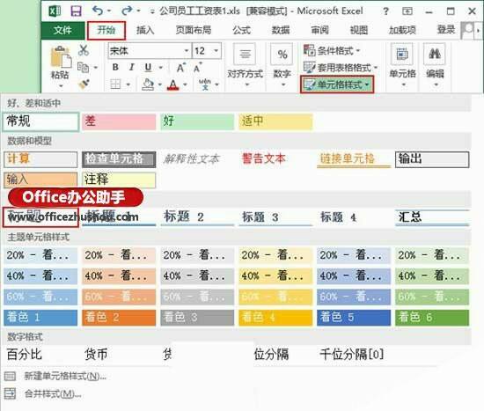The width and height of the screenshot is (484, 411).
Task: Select the 检查单元格 check cell style
Action: tap(119, 159)
